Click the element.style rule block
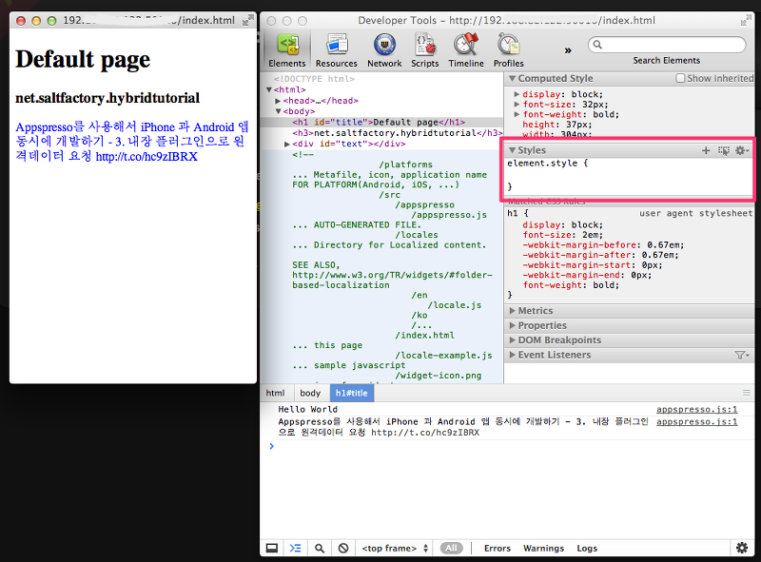 (x=629, y=175)
